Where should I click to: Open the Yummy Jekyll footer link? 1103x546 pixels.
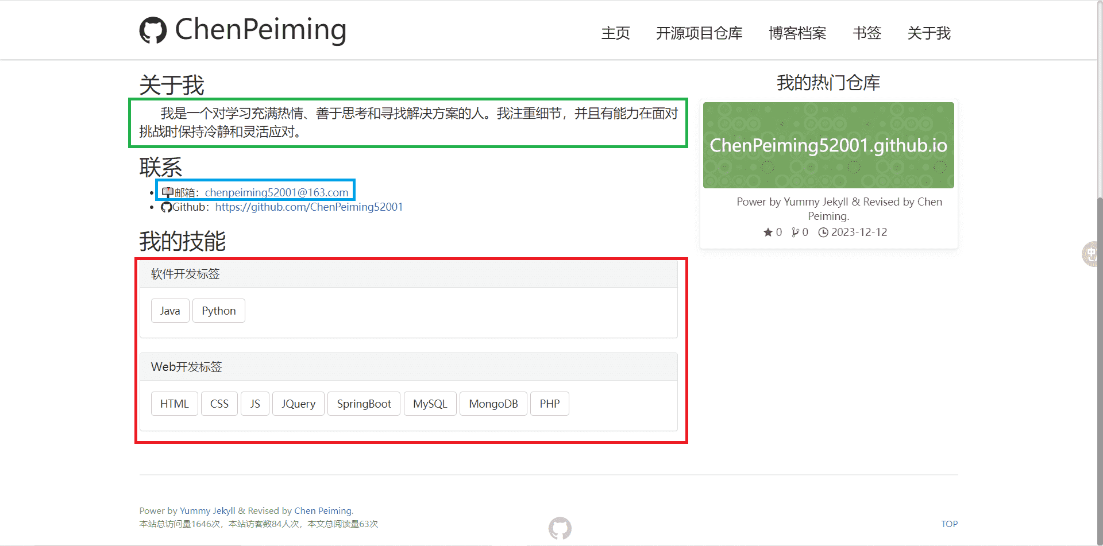coord(207,511)
